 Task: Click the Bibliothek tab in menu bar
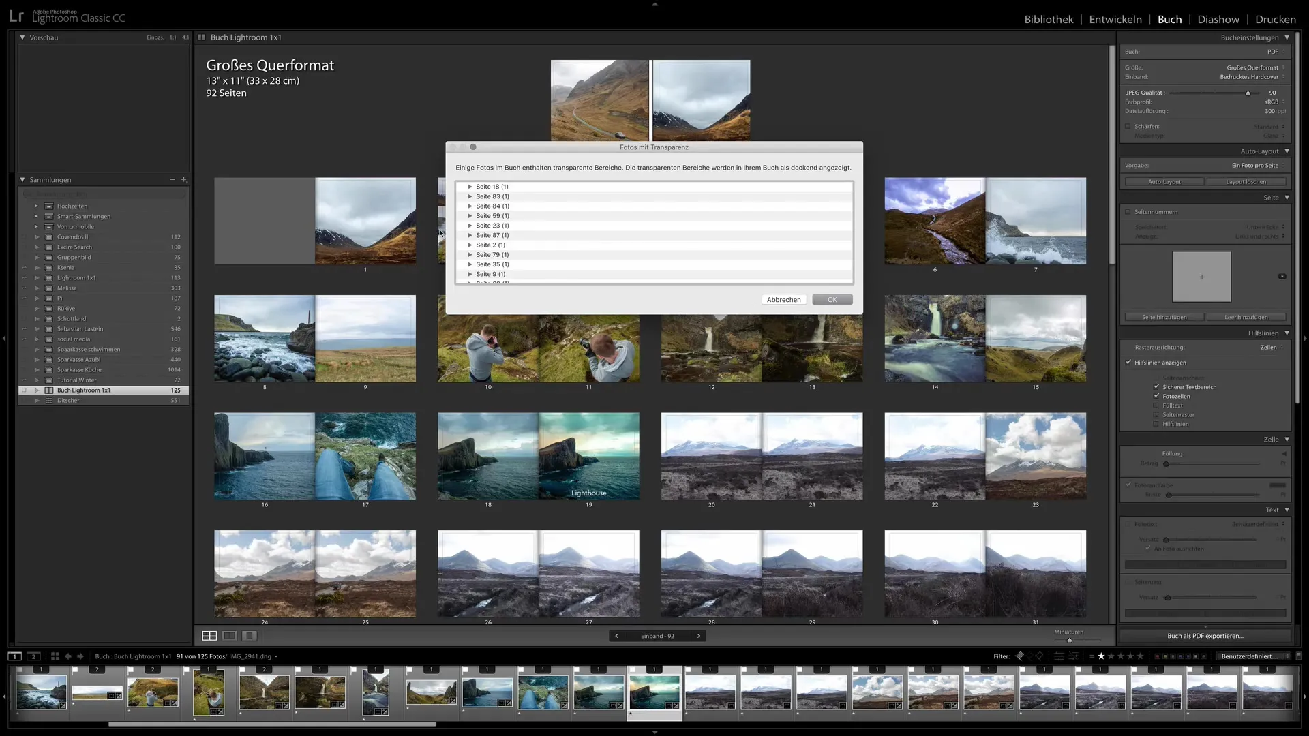click(x=1049, y=19)
